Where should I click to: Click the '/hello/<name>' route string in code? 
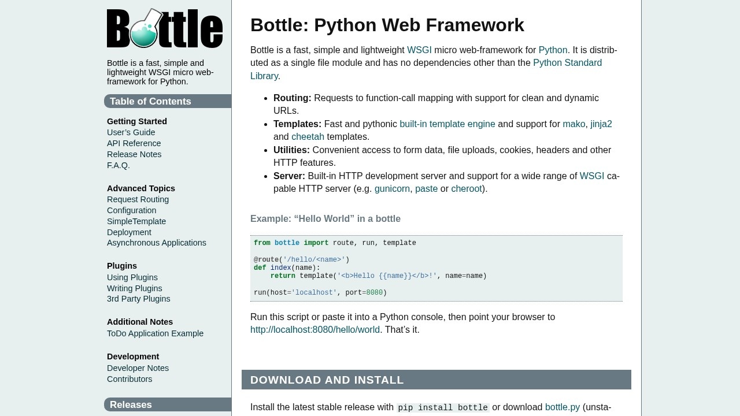(x=314, y=260)
